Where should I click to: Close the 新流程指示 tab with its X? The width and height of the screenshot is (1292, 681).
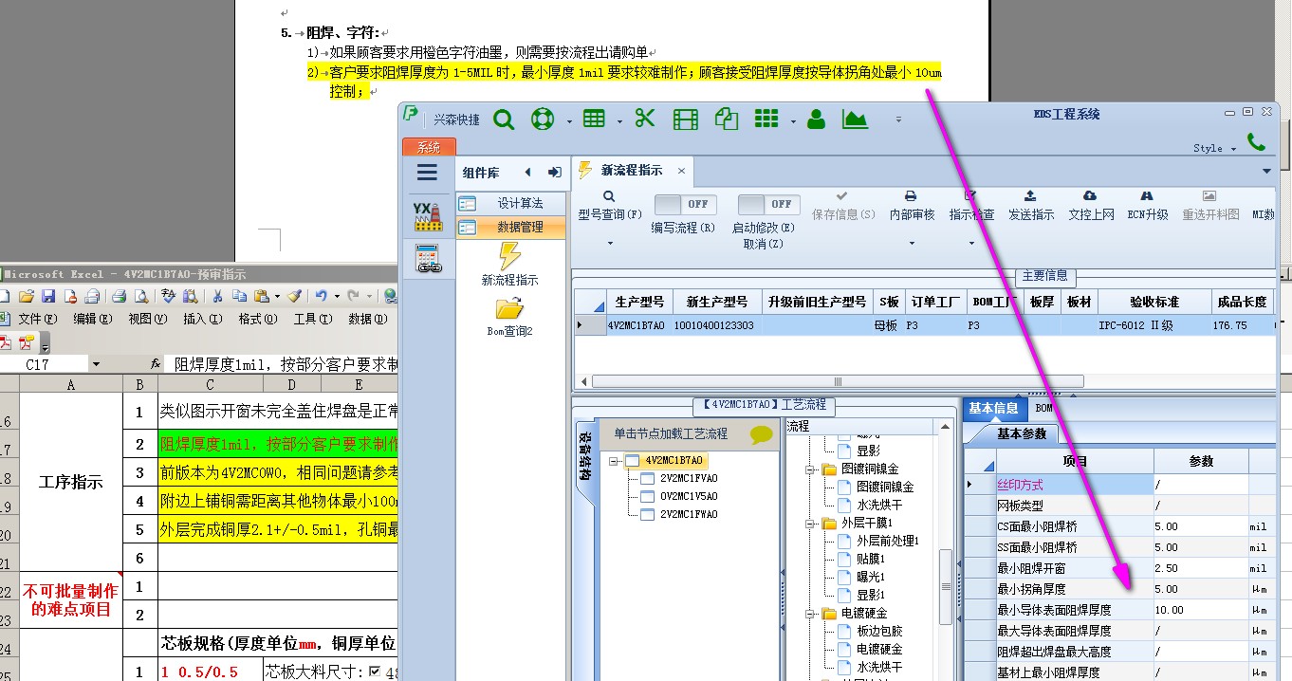pyautogui.click(x=681, y=171)
